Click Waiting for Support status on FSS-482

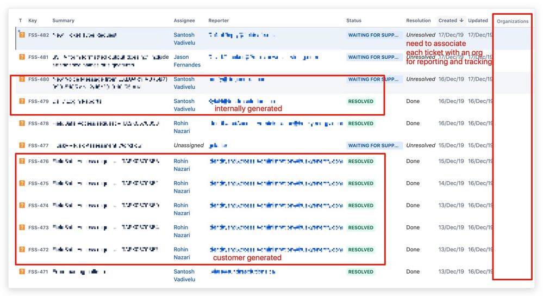(x=374, y=35)
